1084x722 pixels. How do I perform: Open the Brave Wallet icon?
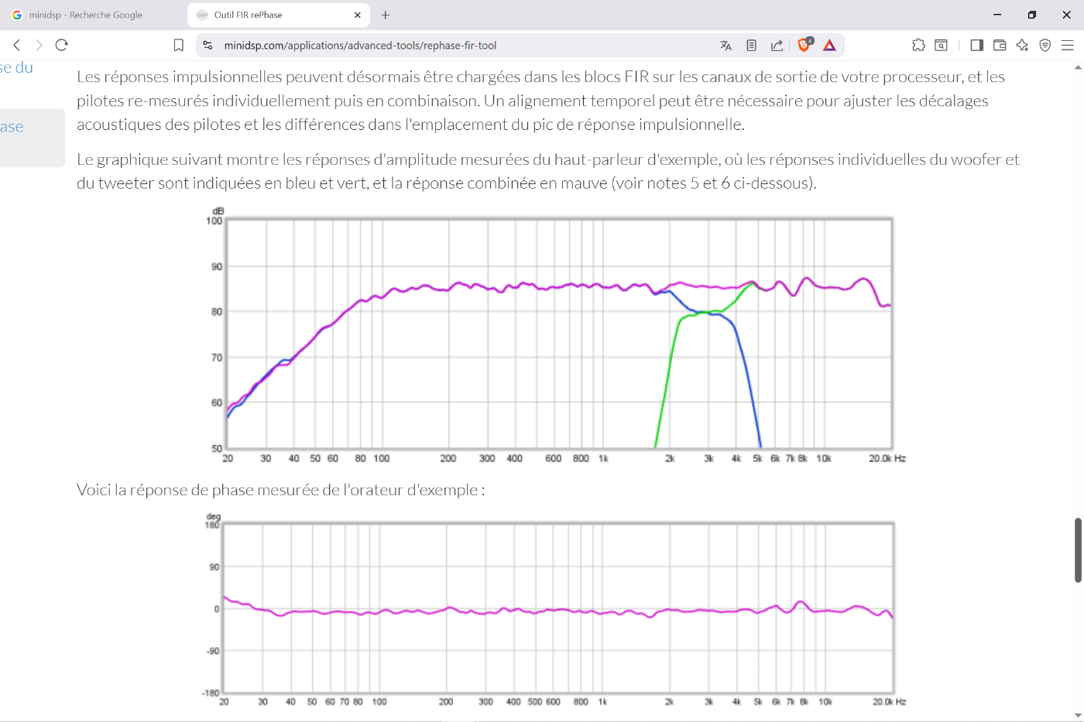[1000, 46]
